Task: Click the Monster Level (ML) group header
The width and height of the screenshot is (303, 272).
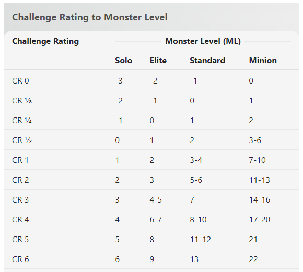Action: coord(203,41)
